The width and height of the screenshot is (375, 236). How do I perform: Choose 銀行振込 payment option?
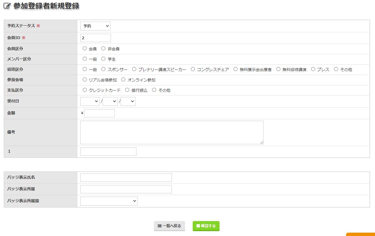[127, 90]
